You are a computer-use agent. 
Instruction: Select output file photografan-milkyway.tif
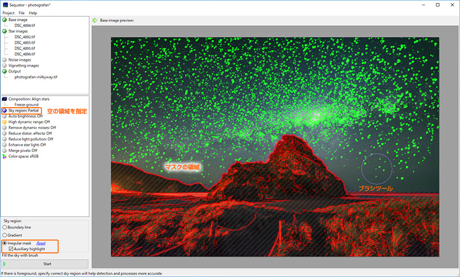[x=36, y=77]
